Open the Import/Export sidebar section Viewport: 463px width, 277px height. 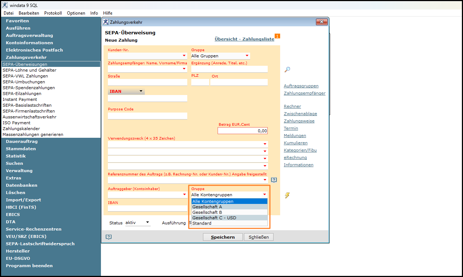(23, 200)
